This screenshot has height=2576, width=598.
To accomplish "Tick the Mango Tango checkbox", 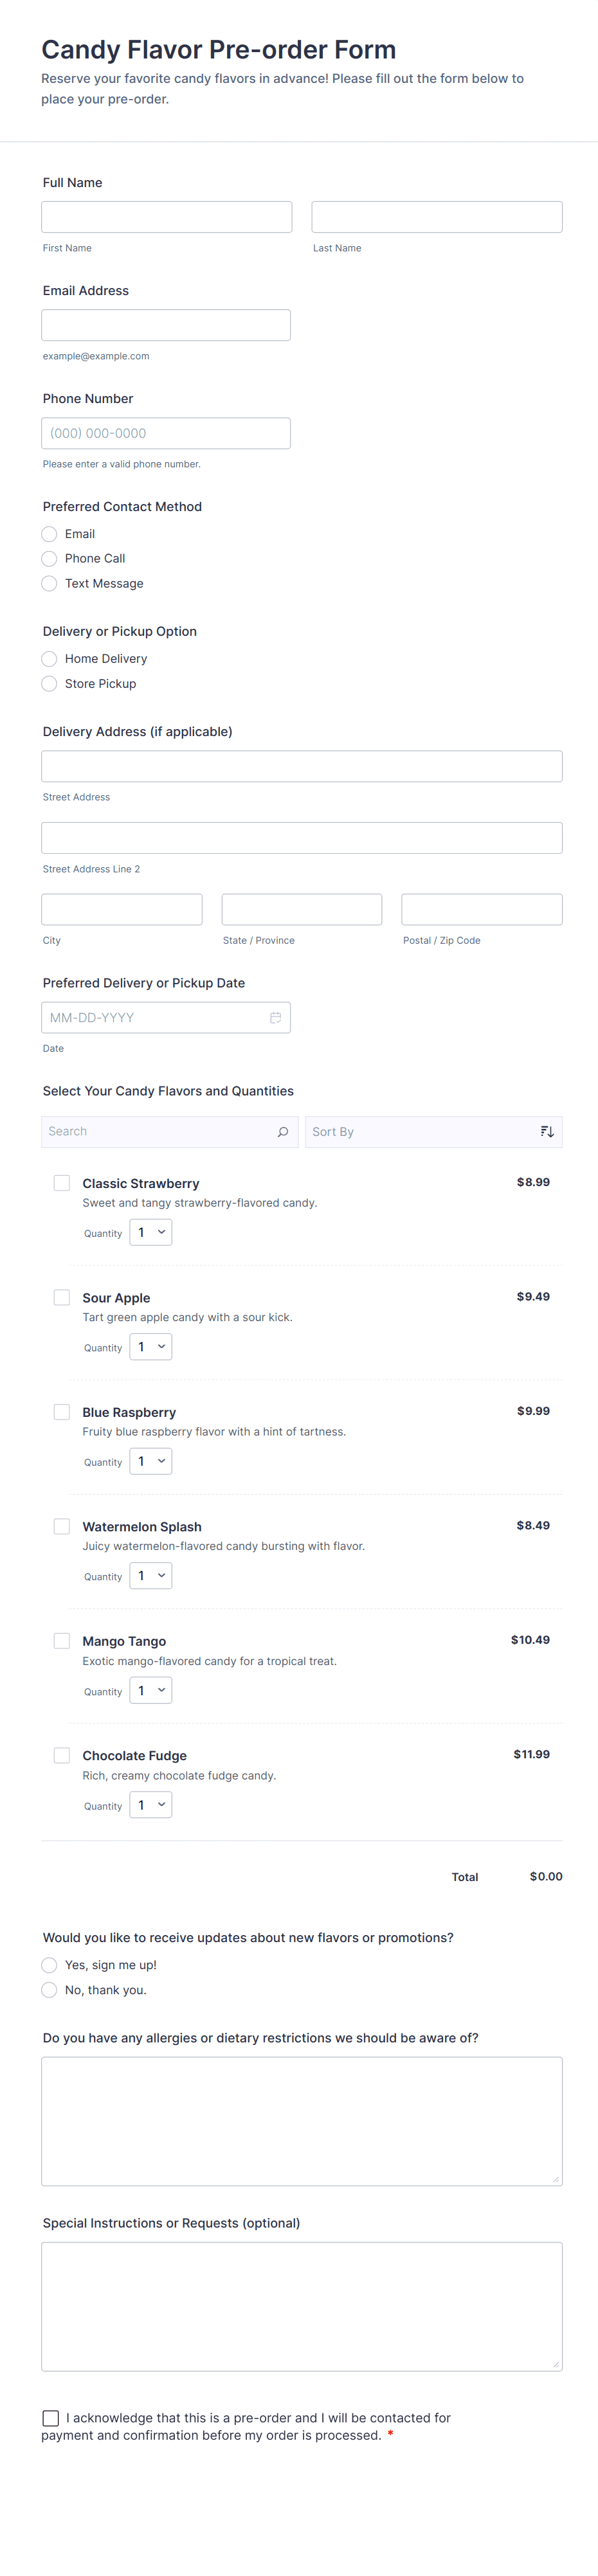I will tap(62, 1641).
